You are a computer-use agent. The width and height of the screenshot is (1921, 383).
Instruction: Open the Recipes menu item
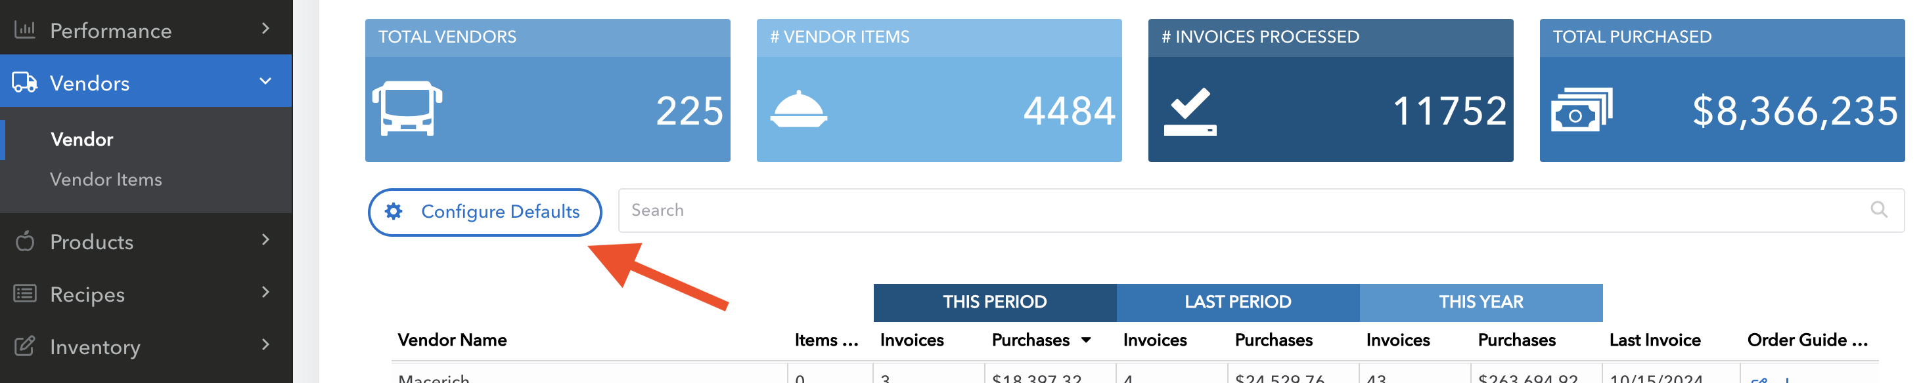[146, 293]
